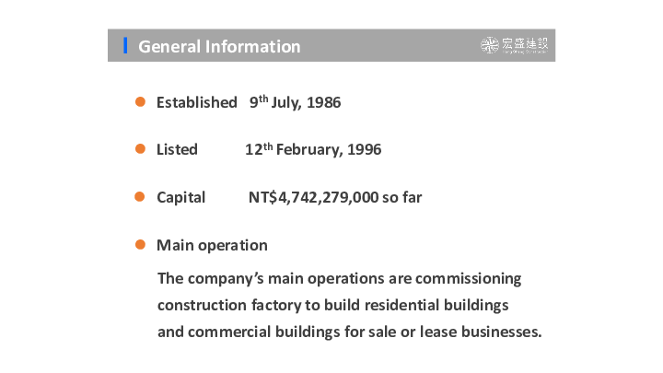Click the orange bullet beside Capital
This screenshot has width=663, height=373.
click(x=141, y=197)
